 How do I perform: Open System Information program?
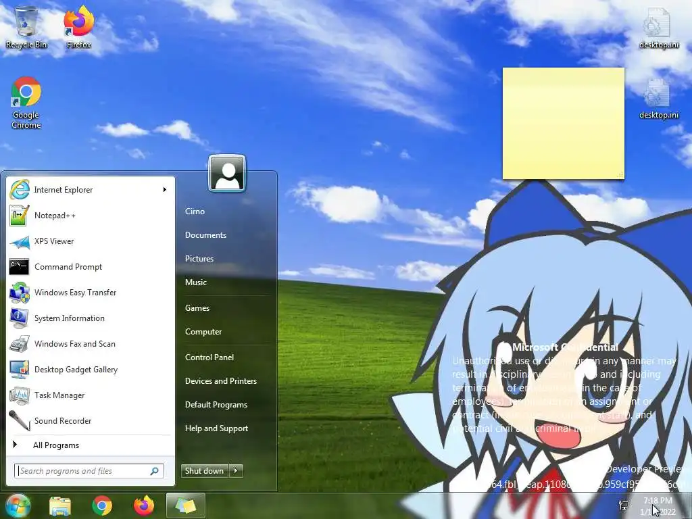[90, 318]
